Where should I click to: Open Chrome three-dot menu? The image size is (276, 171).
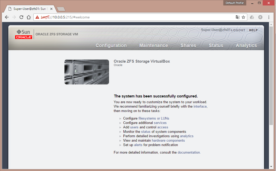[x=269, y=17]
